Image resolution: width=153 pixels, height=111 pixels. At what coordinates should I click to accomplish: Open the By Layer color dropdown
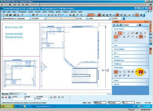pyautogui.click(x=45, y=18)
